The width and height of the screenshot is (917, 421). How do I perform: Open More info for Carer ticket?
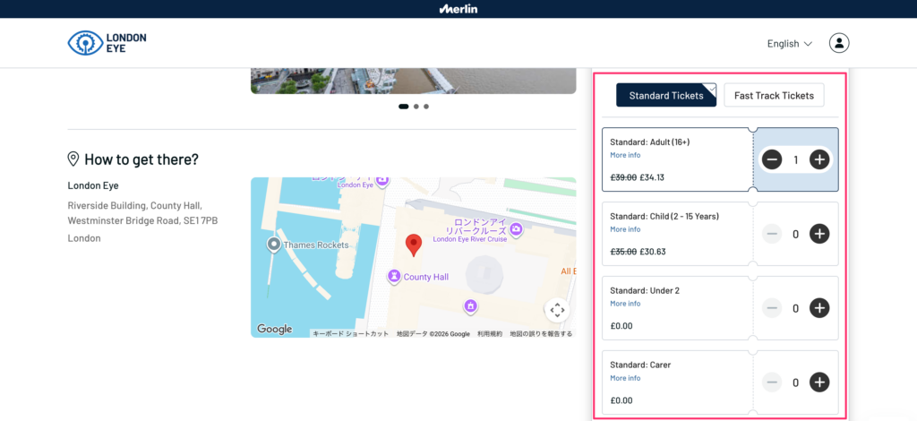625,378
